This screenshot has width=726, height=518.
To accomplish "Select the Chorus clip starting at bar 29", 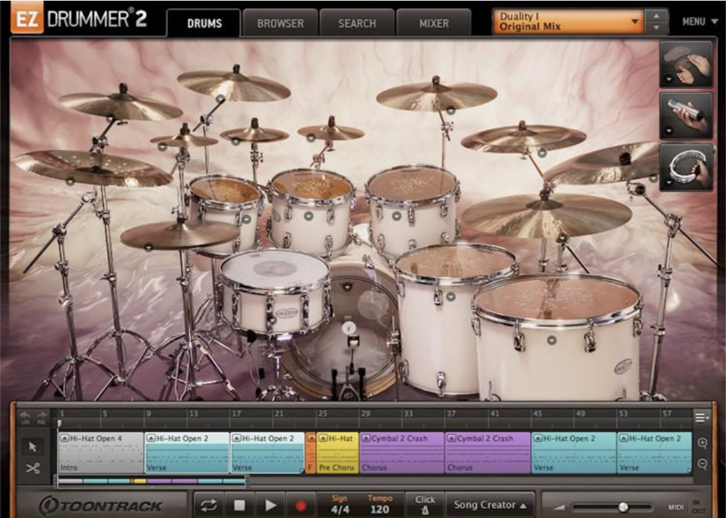I will 402,453.
